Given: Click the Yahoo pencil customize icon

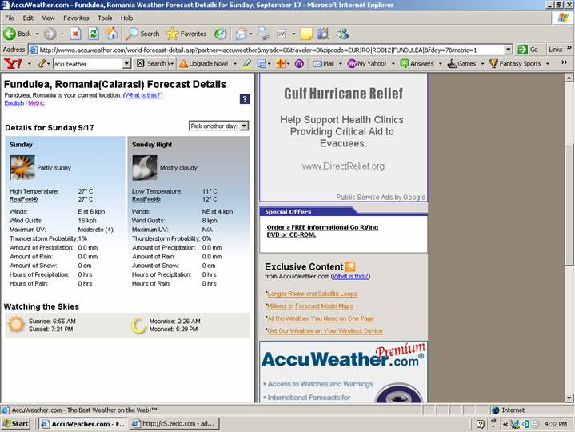Looking at the screenshot, I should [42, 64].
